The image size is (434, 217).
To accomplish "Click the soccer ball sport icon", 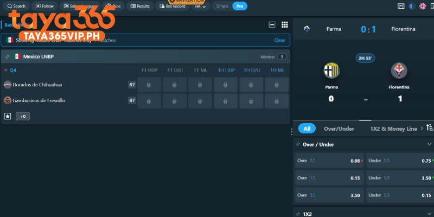I will 307,29.
